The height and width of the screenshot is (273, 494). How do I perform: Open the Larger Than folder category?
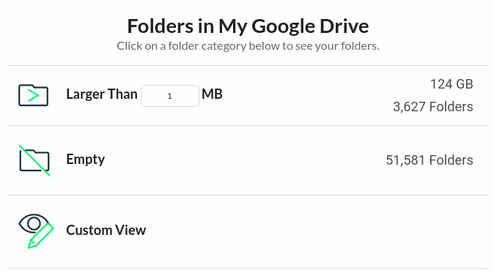coord(102,94)
